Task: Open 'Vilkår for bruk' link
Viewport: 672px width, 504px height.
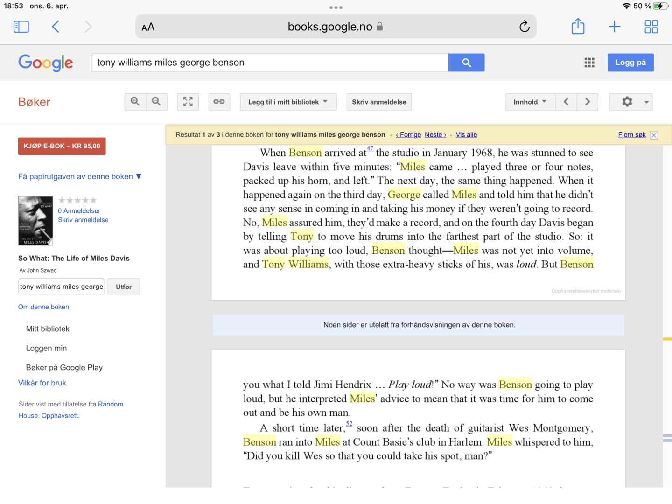Action: tap(42, 383)
